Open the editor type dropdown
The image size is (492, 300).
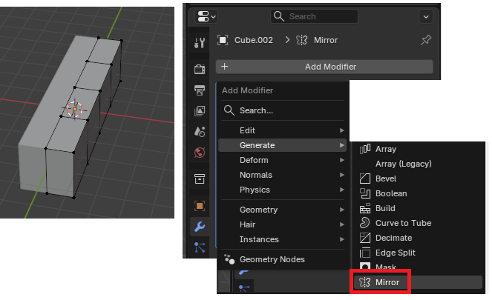click(x=206, y=16)
